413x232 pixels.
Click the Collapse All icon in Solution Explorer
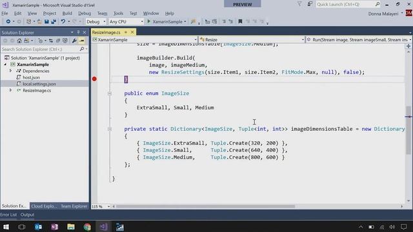57,41
